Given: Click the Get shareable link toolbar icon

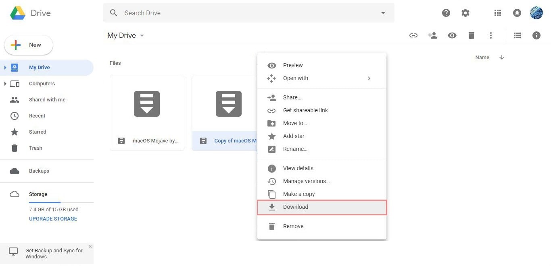Looking at the screenshot, I should point(413,35).
